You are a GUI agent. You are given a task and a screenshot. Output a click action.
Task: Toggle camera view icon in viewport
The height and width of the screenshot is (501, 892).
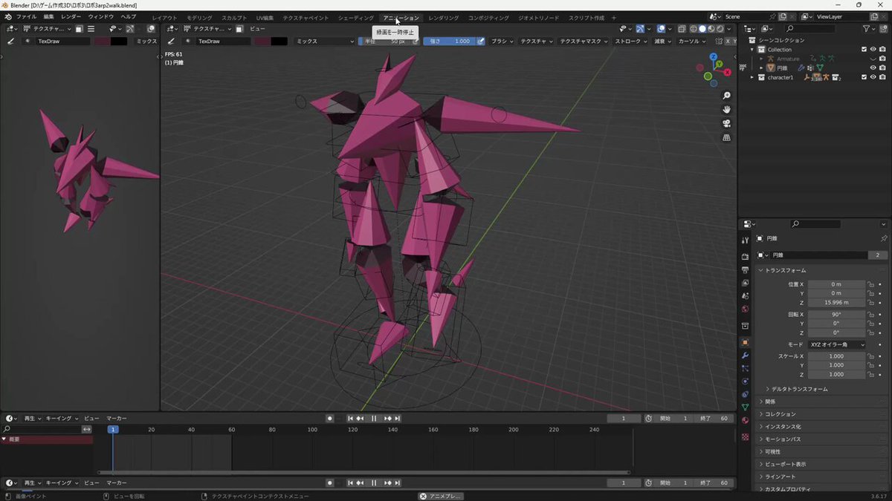pyautogui.click(x=726, y=123)
